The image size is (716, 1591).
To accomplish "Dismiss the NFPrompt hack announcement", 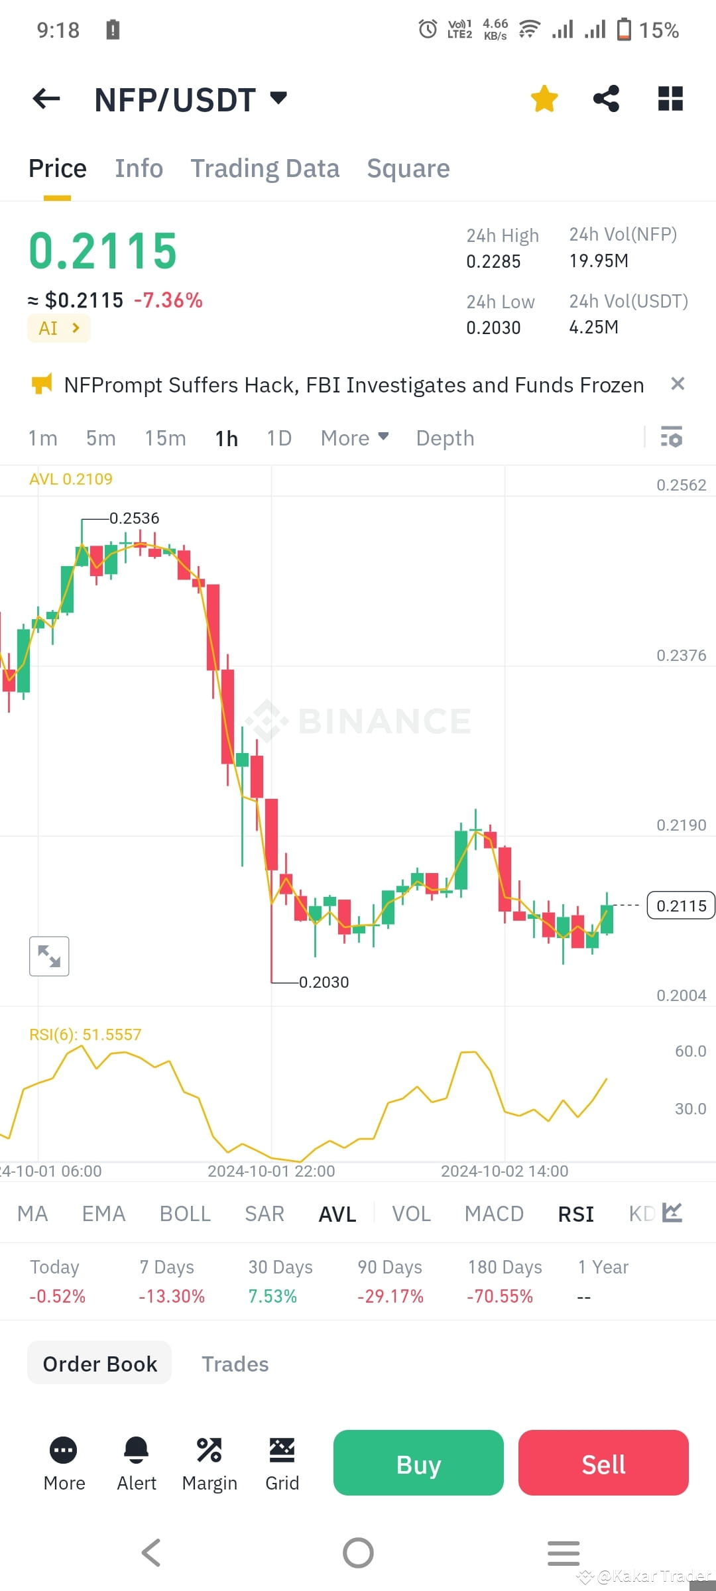I will pyautogui.click(x=678, y=384).
